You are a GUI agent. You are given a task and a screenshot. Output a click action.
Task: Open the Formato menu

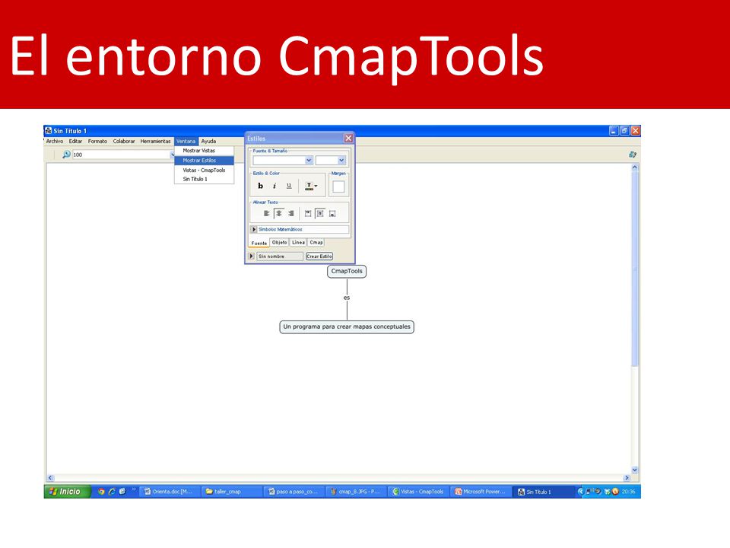click(98, 142)
